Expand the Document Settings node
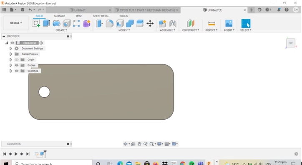This screenshot has height=165, width=302. (11, 48)
